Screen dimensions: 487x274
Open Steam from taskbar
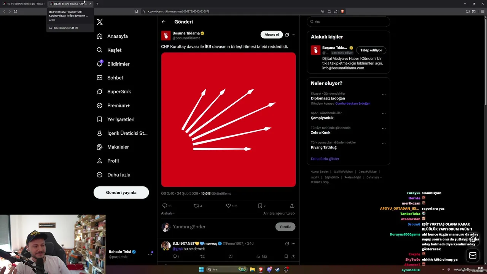tap(278, 269)
